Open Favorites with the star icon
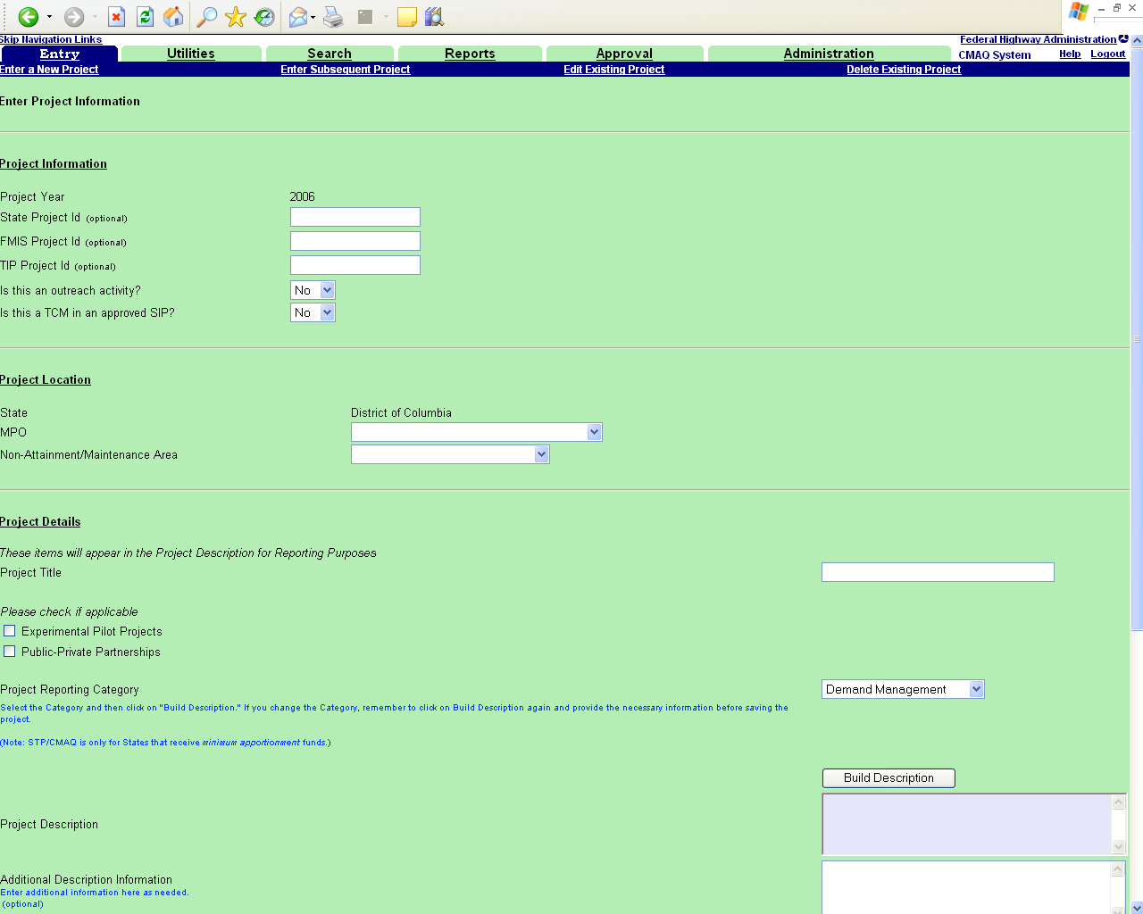This screenshot has width=1143, height=914. (236, 17)
